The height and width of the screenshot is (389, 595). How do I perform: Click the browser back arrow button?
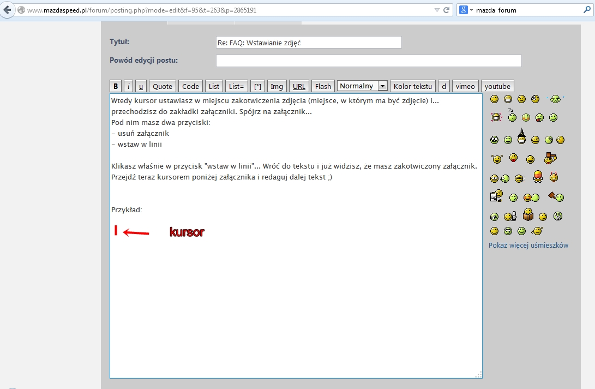click(8, 10)
